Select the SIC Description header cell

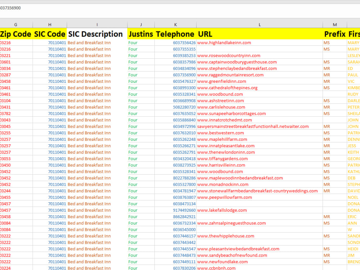(97, 34)
